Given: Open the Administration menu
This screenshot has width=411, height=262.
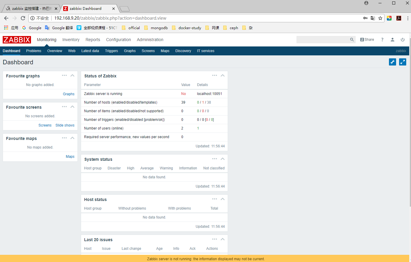Looking at the screenshot, I should (x=150, y=40).
